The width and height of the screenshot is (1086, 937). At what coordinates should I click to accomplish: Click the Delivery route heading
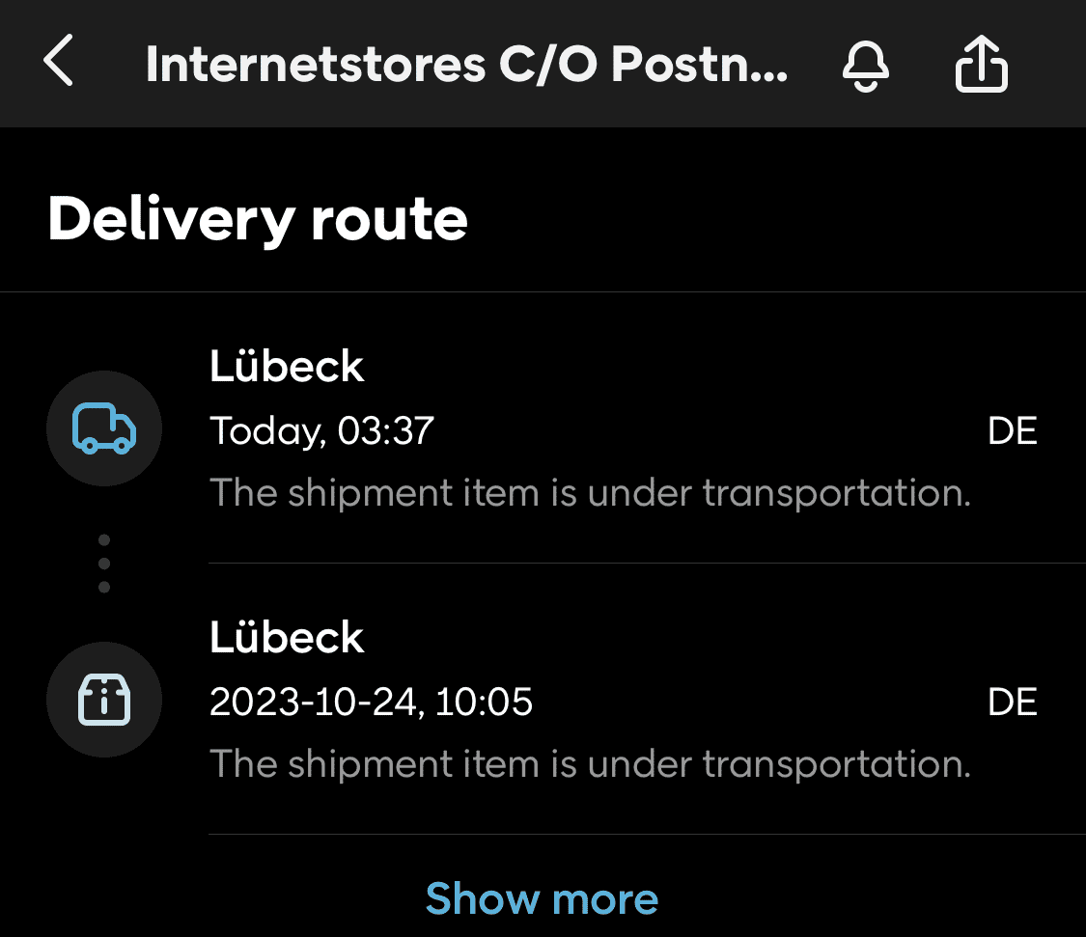click(258, 219)
